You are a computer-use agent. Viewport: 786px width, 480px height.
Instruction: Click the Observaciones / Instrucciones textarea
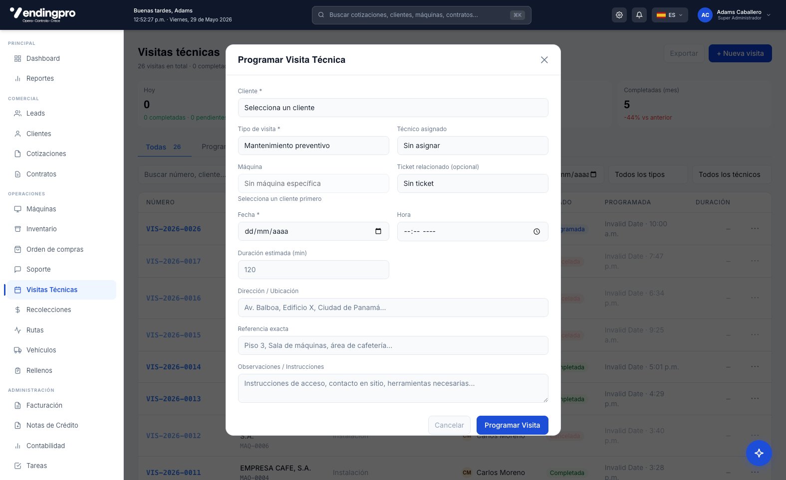tap(393, 388)
